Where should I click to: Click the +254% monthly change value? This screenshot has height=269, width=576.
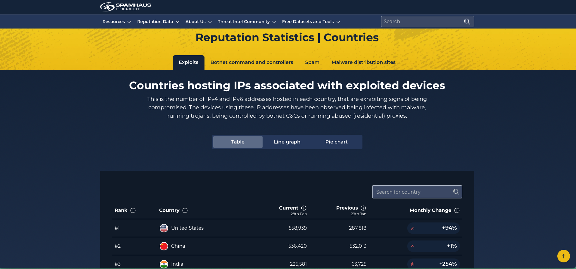pos(448,264)
